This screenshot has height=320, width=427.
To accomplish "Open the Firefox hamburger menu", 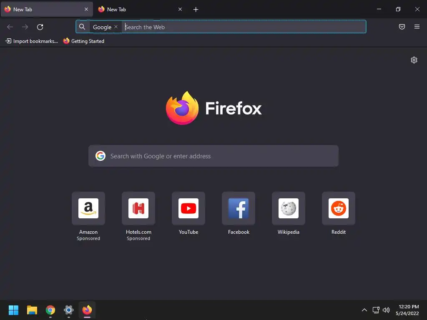I will 417,27.
